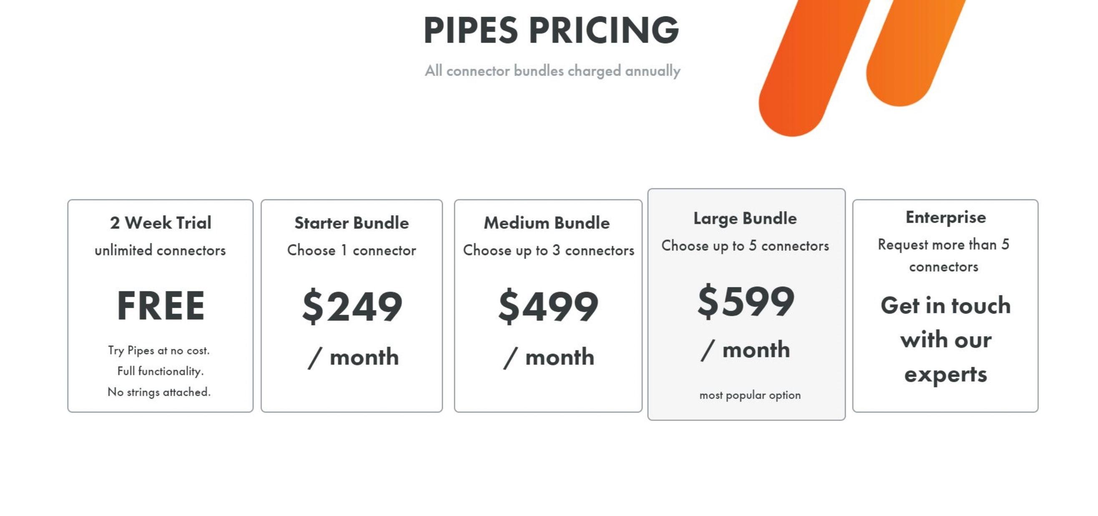Click the 'No strings attached.' line

pyautogui.click(x=159, y=392)
